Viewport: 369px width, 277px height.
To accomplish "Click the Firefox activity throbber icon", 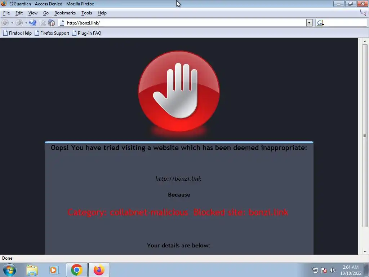I will 363,13.
